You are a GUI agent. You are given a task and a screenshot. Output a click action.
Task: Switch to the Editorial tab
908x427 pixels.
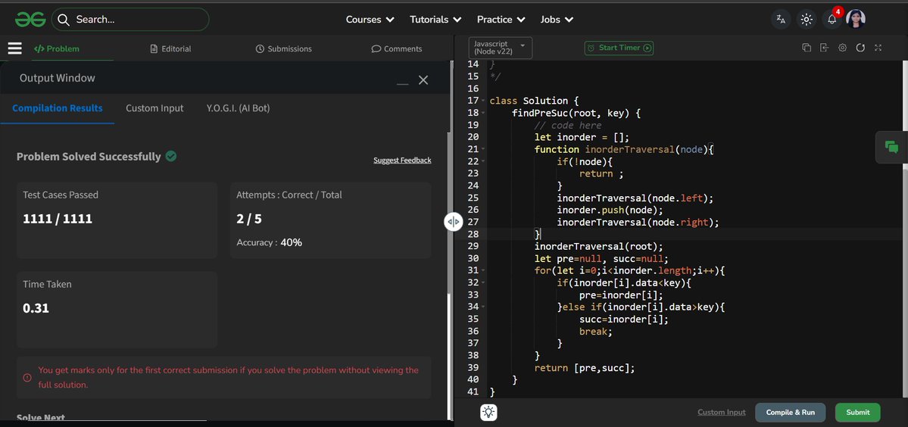point(170,48)
